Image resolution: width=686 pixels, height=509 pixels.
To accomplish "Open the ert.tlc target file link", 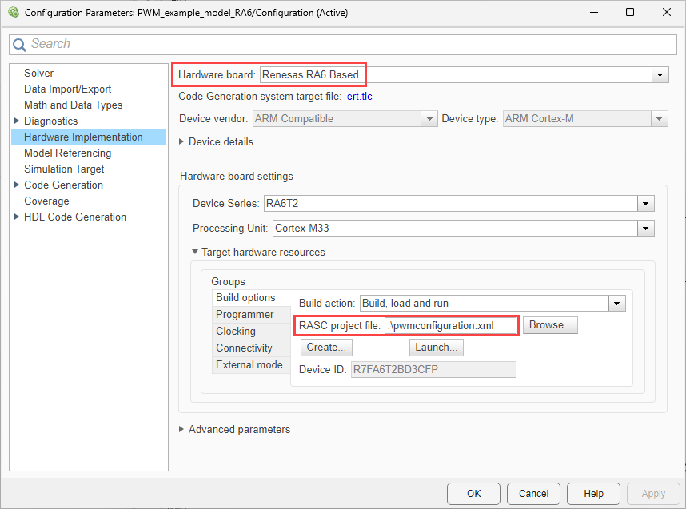I will coord(359,97).
